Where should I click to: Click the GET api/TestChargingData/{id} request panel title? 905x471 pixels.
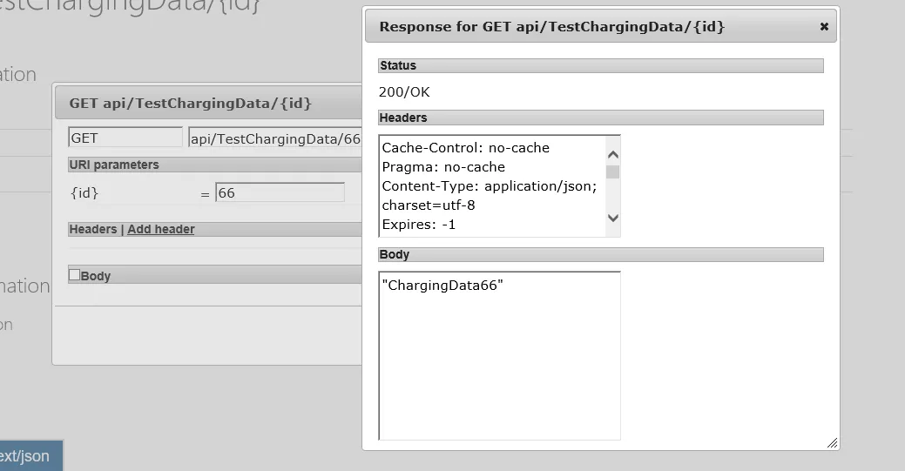coord(191,103)
